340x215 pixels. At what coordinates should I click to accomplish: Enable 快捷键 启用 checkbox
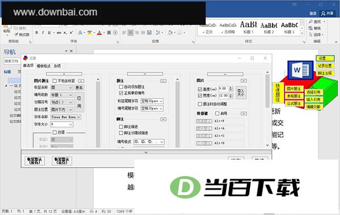coord(217,114)
